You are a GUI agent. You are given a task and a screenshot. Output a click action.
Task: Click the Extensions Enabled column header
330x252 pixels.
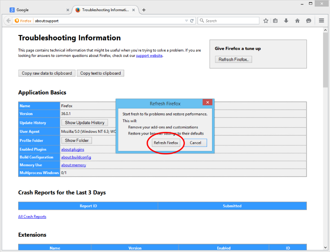[224, 248]
